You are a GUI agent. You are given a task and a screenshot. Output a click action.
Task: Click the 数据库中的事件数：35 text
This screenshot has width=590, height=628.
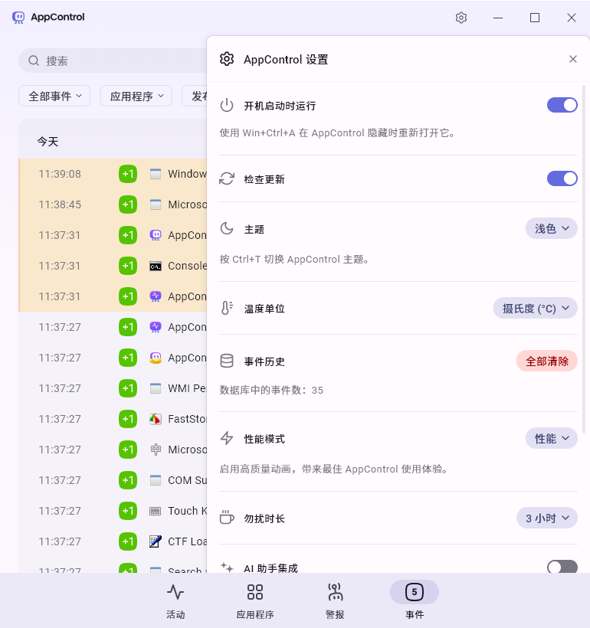[x=271, y=390]
